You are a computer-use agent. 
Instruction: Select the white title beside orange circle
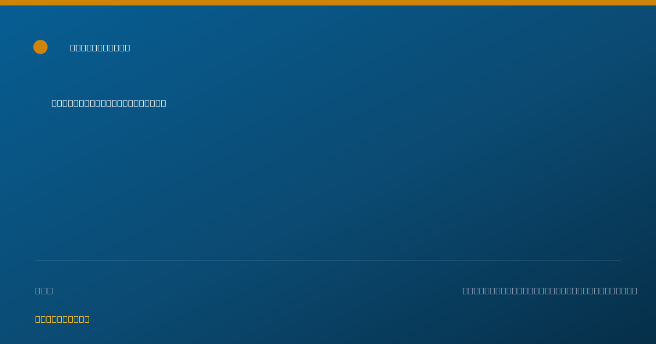coord(100,48)
